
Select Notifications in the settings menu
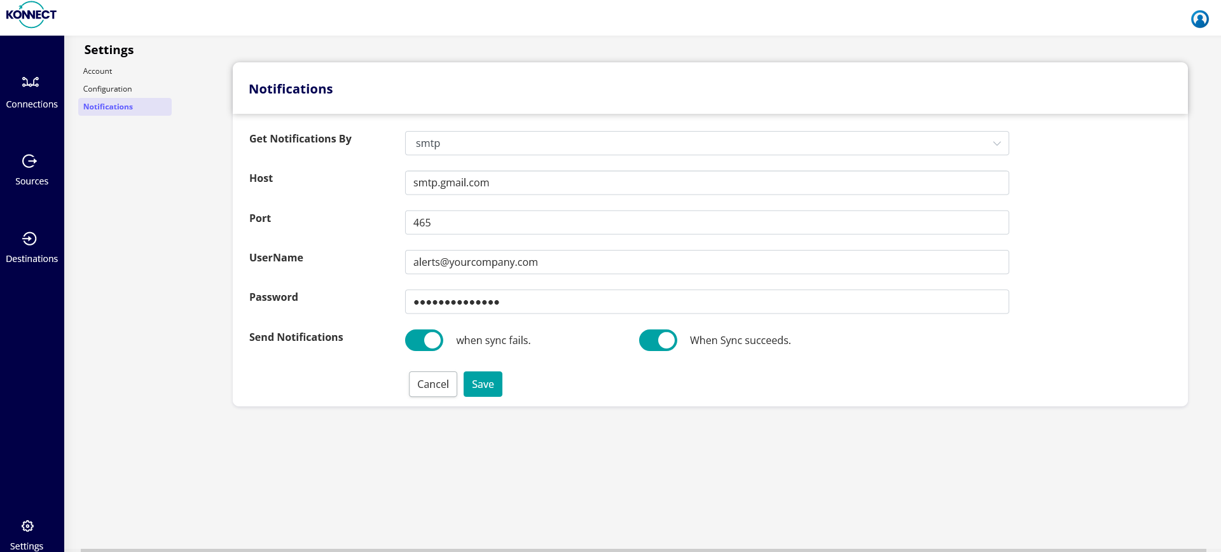click(108, 107)
